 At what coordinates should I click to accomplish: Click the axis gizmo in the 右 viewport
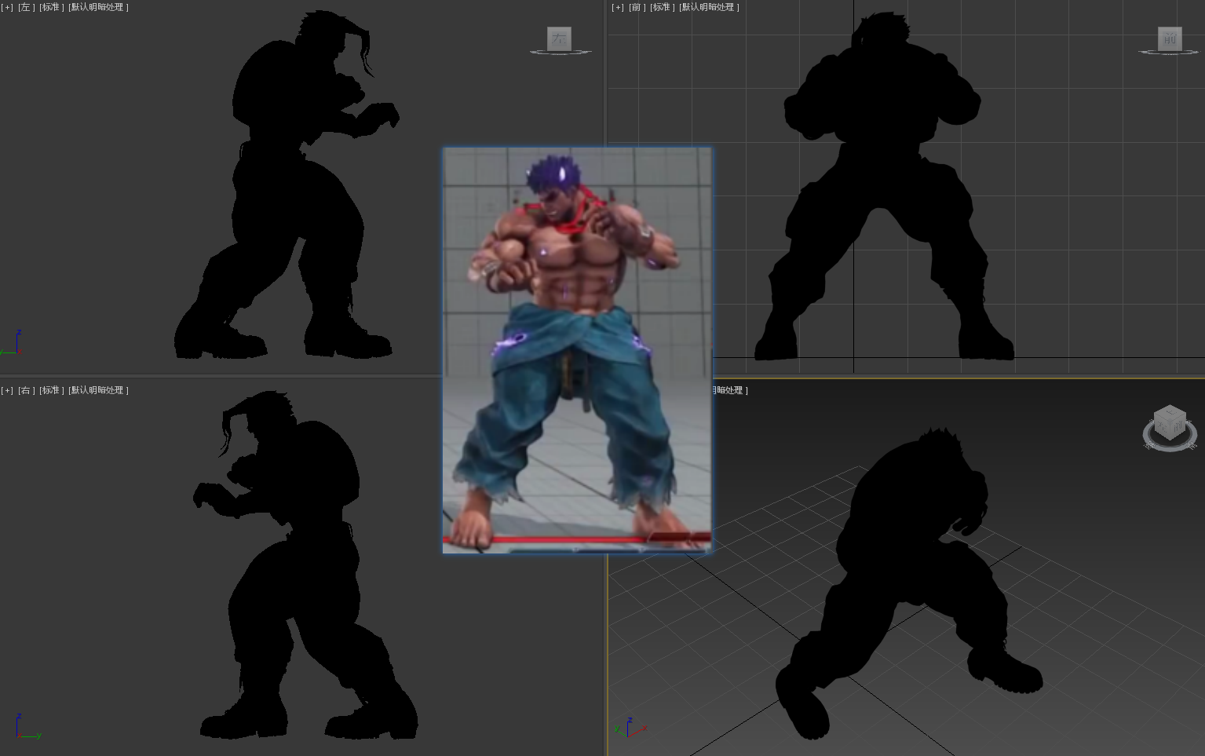pos(27,728)
